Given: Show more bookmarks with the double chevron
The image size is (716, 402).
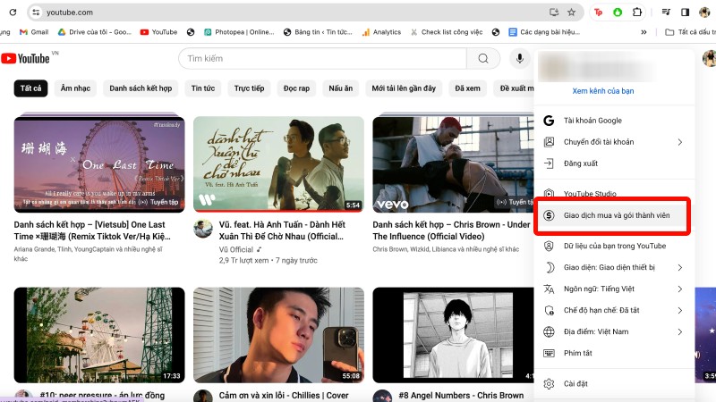Looking at the screenshot, I should click(644, 32).
